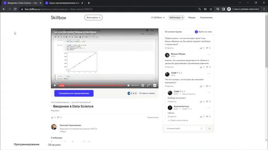This screenshot has width=268, height=150.
Task: Dislike the webinar with thumbs-down below the title
Action: click(58, 117)
